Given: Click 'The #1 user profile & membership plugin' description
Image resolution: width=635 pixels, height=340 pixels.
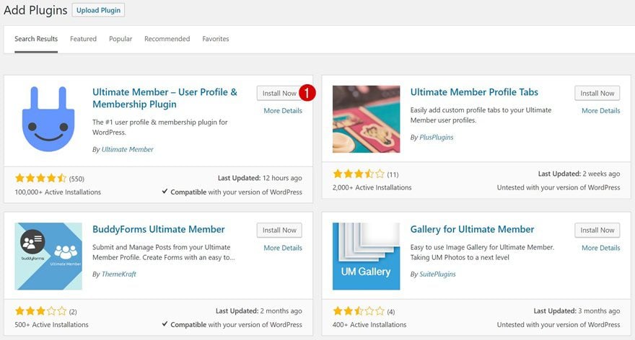Looking at the screenshot, I should coord(160,127).
